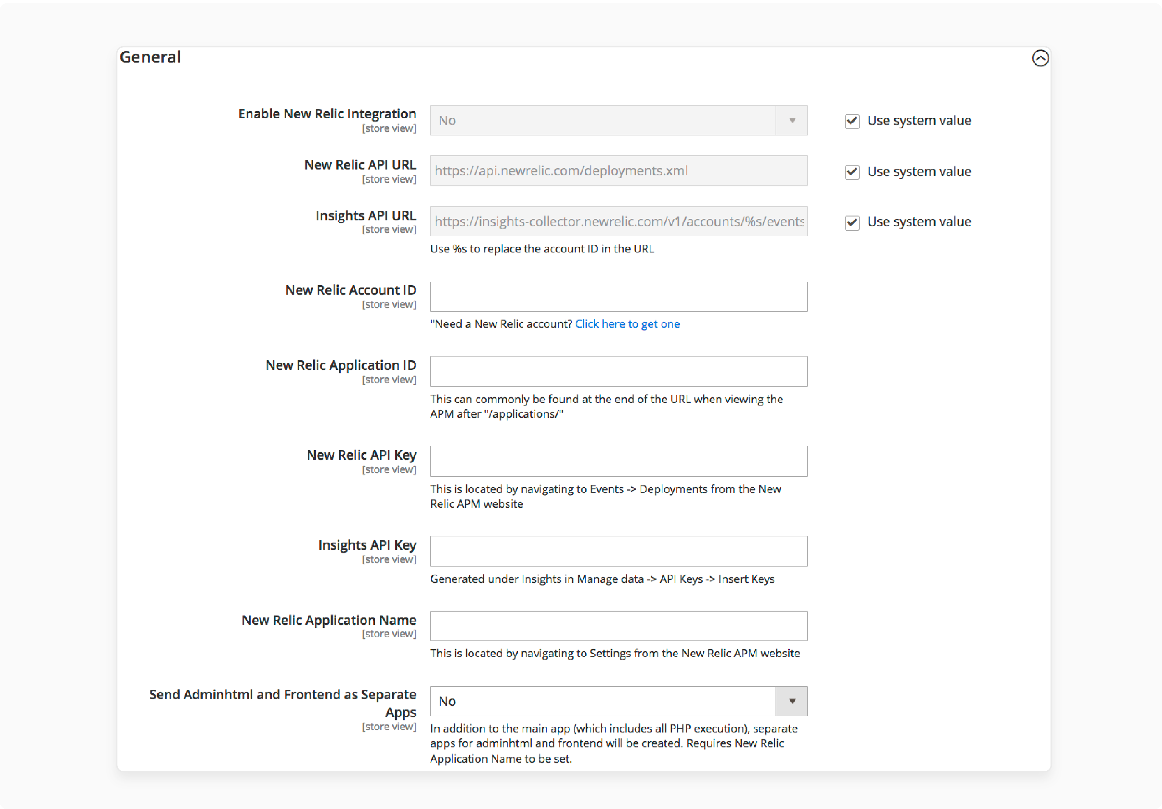
Task: Click the 'Use %s to replace the account ID' note
Action: click(542, 249)
